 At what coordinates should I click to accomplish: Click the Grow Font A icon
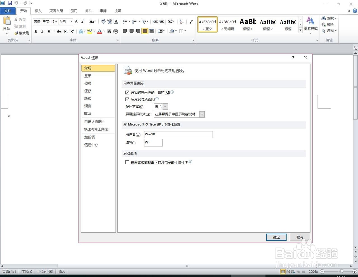(x=77, y=21)
